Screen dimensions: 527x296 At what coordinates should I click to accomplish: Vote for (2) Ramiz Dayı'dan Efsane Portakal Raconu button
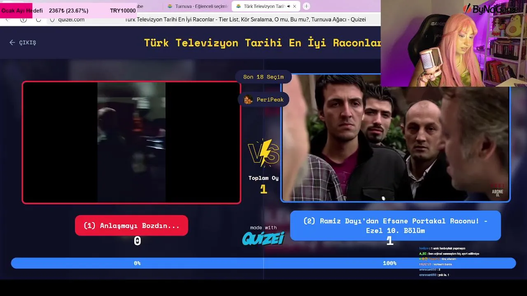395,226
